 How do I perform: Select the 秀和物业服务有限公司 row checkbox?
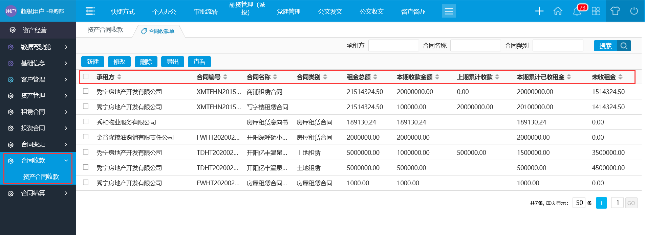(86, 122)
